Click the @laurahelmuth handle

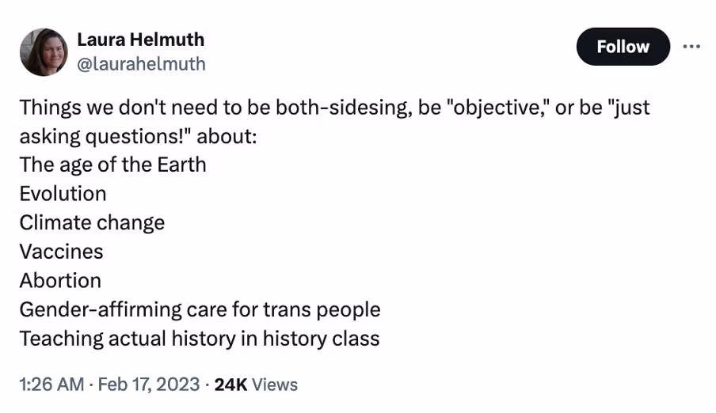pos(141,64)
